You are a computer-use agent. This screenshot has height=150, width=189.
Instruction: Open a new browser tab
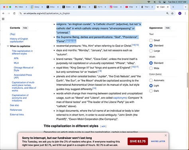tap(173, 7)
